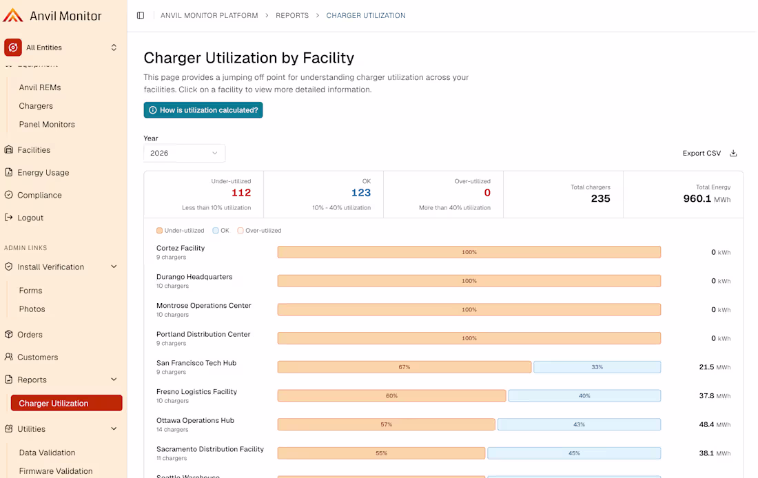Click the Customers people icon
Image resolution: width=758 pixels, height=478 pixels.
pyautogui.click(x=9, y=357)
